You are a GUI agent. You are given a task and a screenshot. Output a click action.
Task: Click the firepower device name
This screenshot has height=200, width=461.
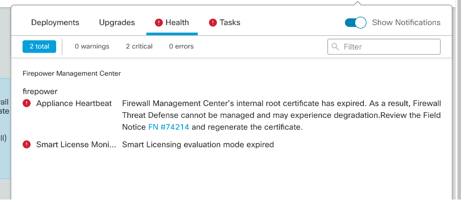coord(40,91)
